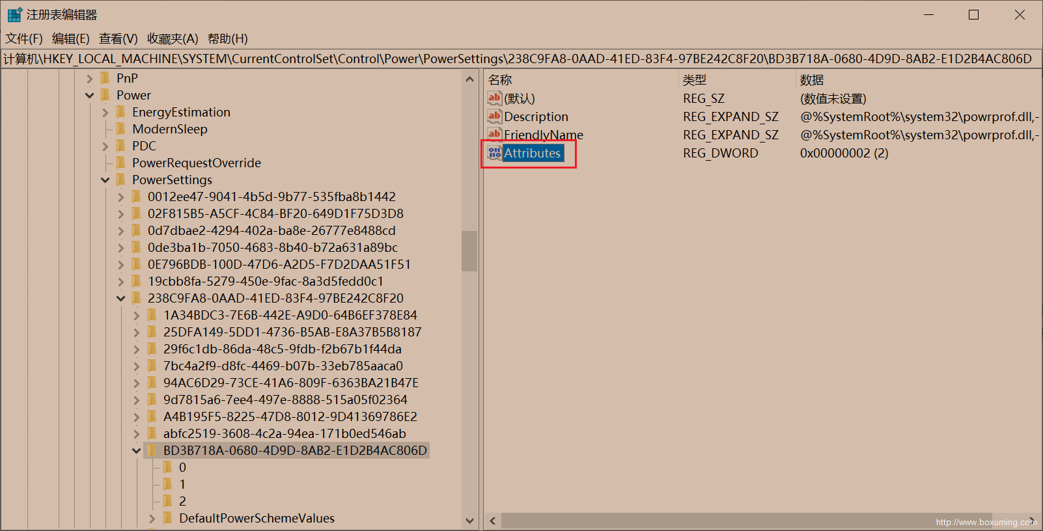Collapse the Power key

90,96
